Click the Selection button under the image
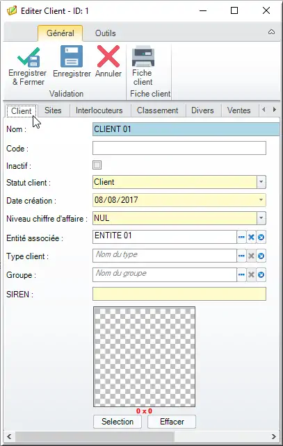 point(118,422)
